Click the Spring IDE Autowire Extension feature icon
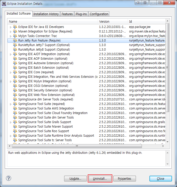Screen dimensions: 177x187 (x=15, y=63)
